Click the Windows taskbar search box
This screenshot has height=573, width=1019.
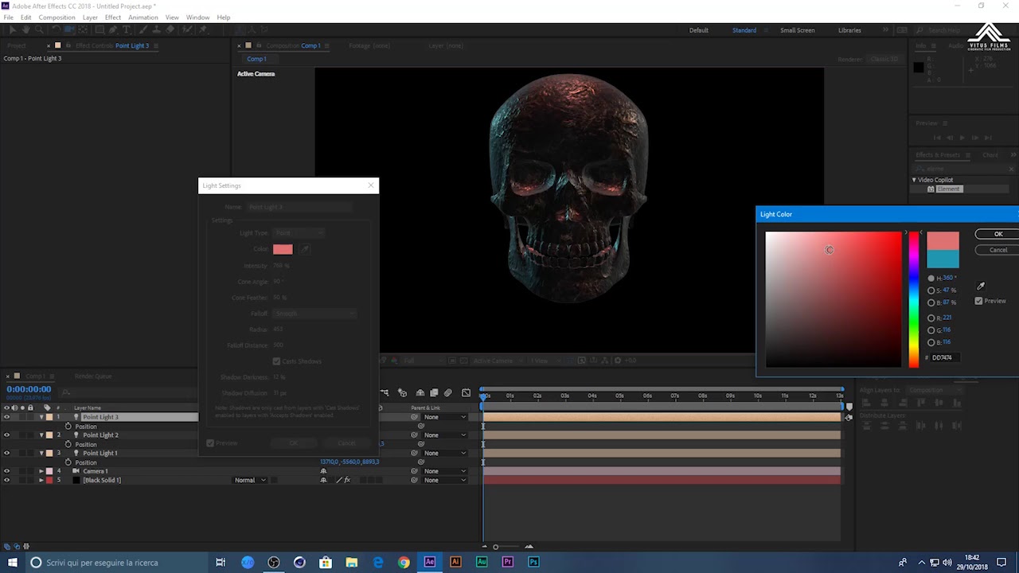[x=116, y=563]
